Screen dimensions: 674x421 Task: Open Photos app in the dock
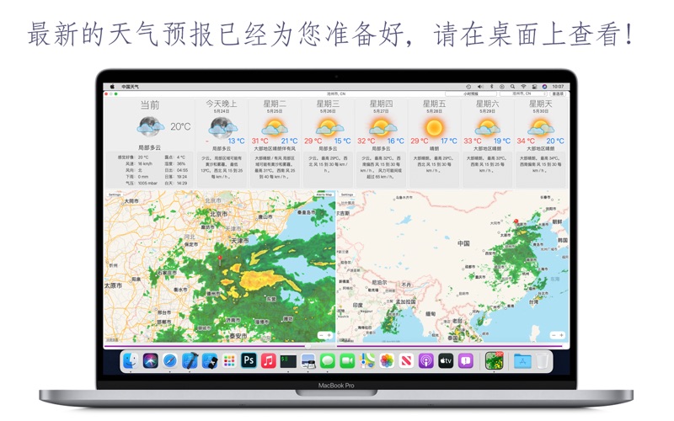[387, 361]
